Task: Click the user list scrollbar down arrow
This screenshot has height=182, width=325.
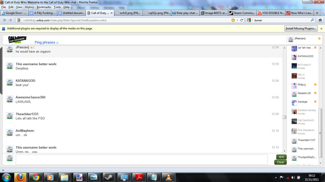Action: [320, 163]
